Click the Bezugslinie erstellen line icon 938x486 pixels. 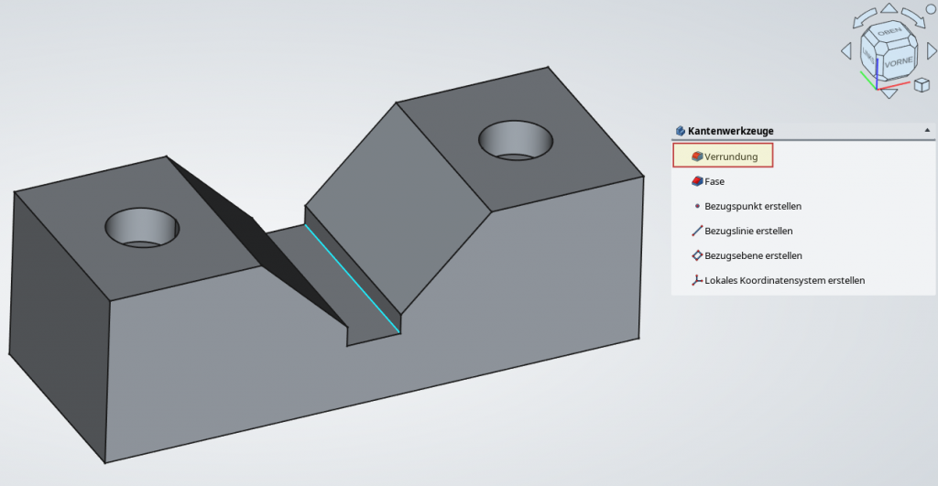697,231
